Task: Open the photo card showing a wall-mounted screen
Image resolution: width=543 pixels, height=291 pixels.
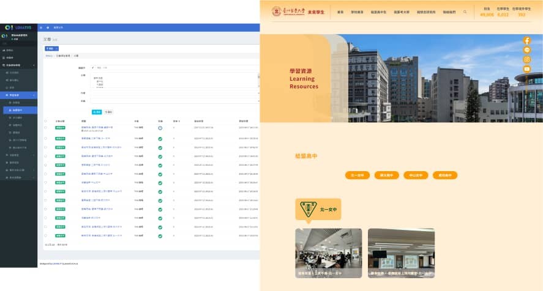Action: [x=401, y=253]
